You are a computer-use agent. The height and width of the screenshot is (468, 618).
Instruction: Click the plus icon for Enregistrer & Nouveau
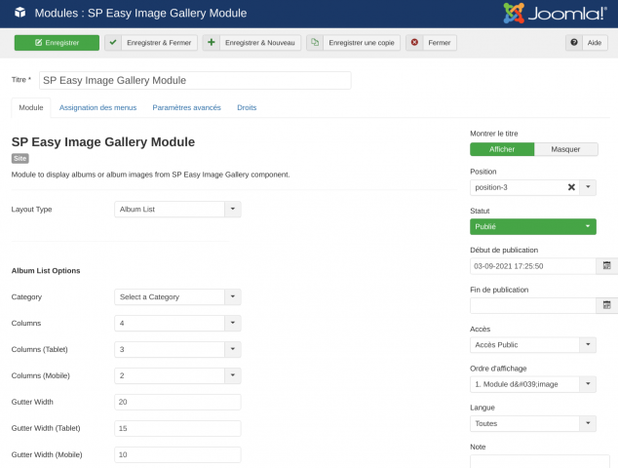[x=212, y=42]
